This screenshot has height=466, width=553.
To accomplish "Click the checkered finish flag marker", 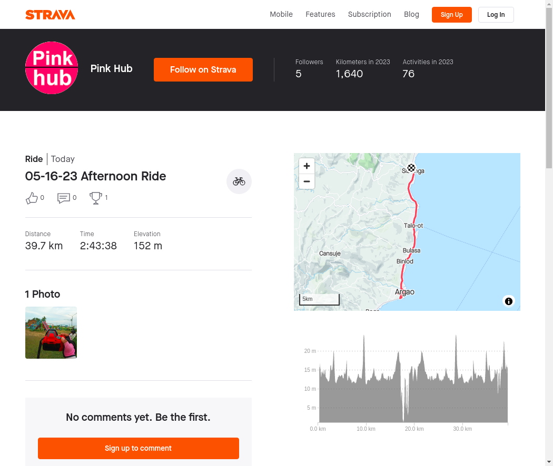I will tap(411, 168).
